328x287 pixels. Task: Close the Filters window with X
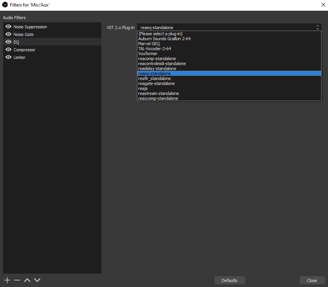[x=323, y=5]
